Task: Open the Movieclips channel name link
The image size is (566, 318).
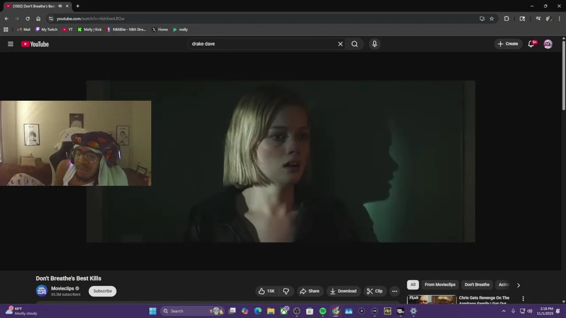Action: tap(62, 288)
